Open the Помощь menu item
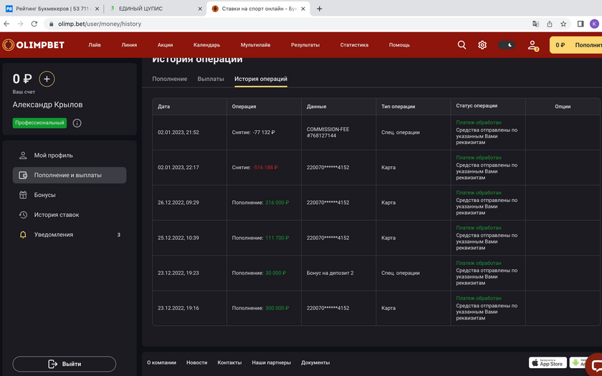Viewport: 602px width, 376px height. click(x=399, y=45)
